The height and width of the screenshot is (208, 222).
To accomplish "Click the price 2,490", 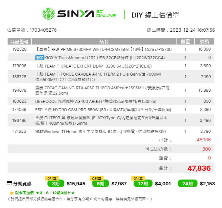I will tap(205, 120).
